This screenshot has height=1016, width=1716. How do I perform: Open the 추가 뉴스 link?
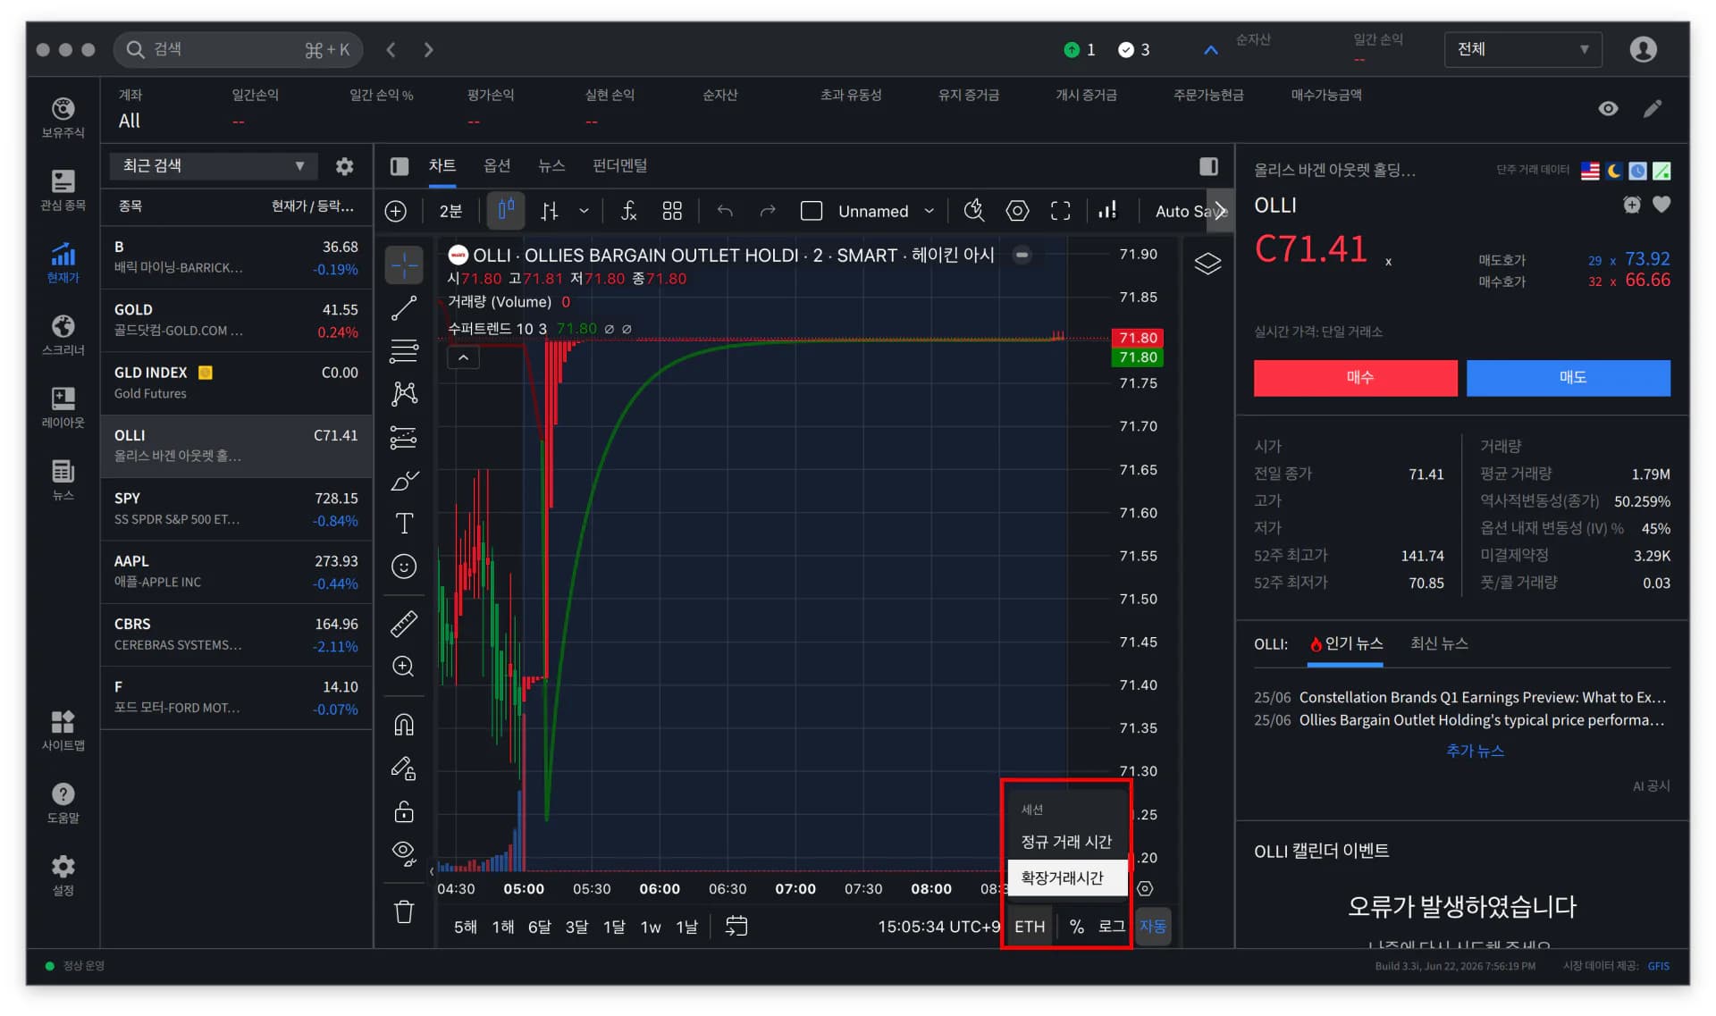point(1475,752)
